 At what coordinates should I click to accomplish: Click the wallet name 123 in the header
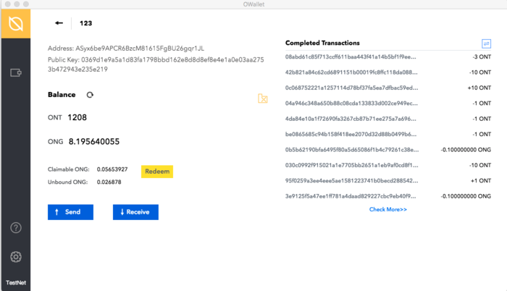coord(85,23)
